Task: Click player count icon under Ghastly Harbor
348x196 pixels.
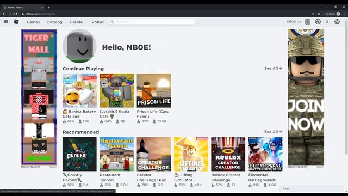Action: [80, 185]
